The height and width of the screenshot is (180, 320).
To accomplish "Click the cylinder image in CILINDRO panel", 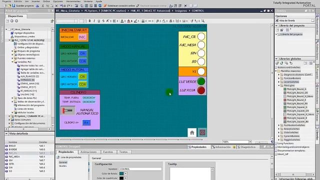I will coord(68,110).
